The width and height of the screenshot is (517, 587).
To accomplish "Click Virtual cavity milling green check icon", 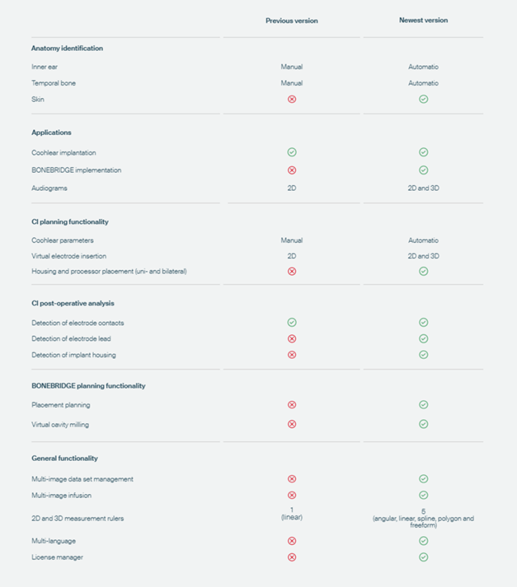I will [x=423, y=424].
